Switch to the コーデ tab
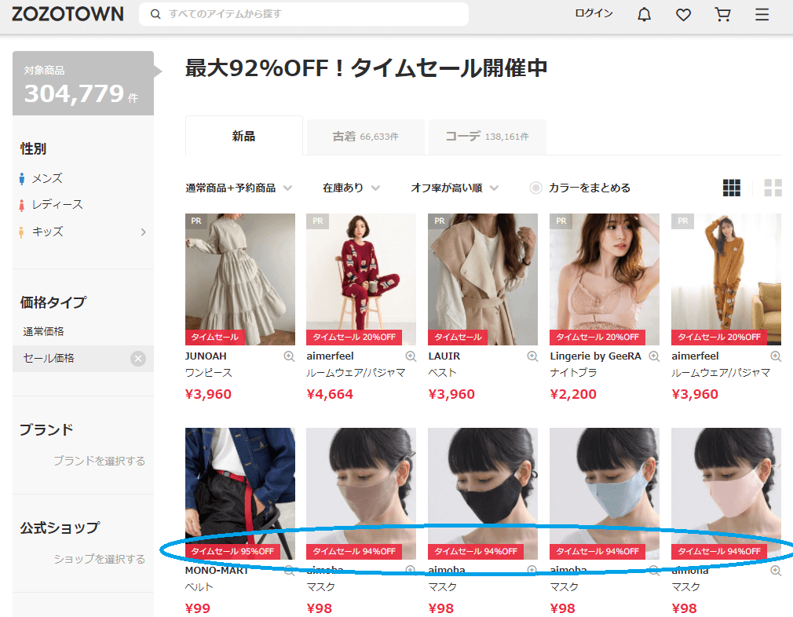Viewport: 793px width, 617px height. pos(487,137)
